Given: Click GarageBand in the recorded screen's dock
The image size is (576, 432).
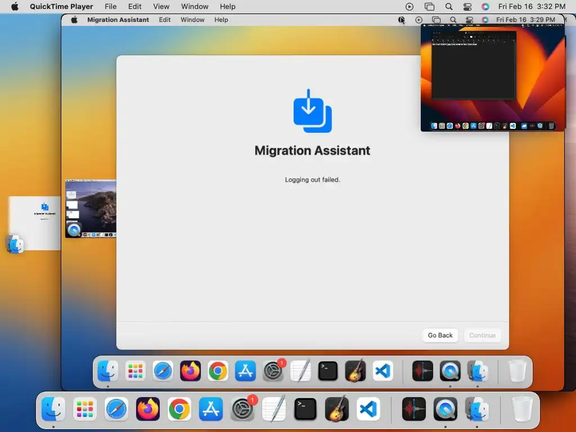Looking at the screenshot, I should (355, 371).
